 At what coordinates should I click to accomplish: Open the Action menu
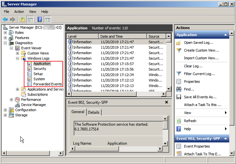19,12
